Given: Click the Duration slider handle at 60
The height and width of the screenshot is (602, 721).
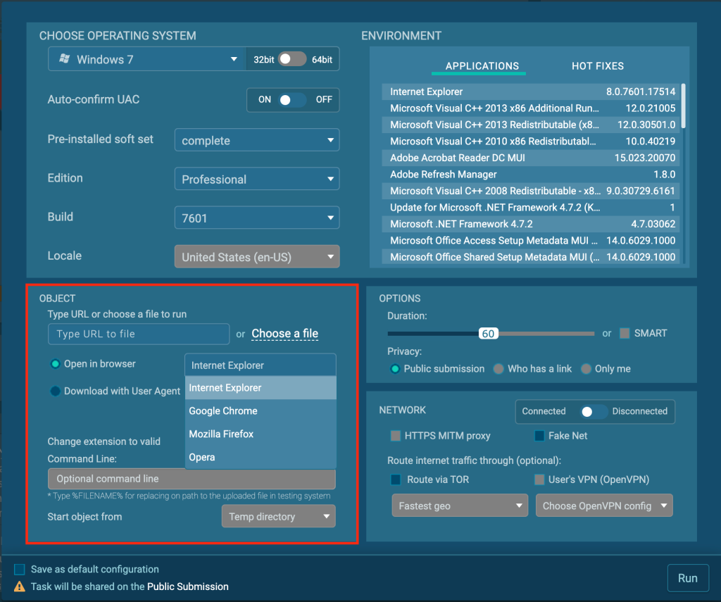Looking at the screenshot, I should (488, 334).
